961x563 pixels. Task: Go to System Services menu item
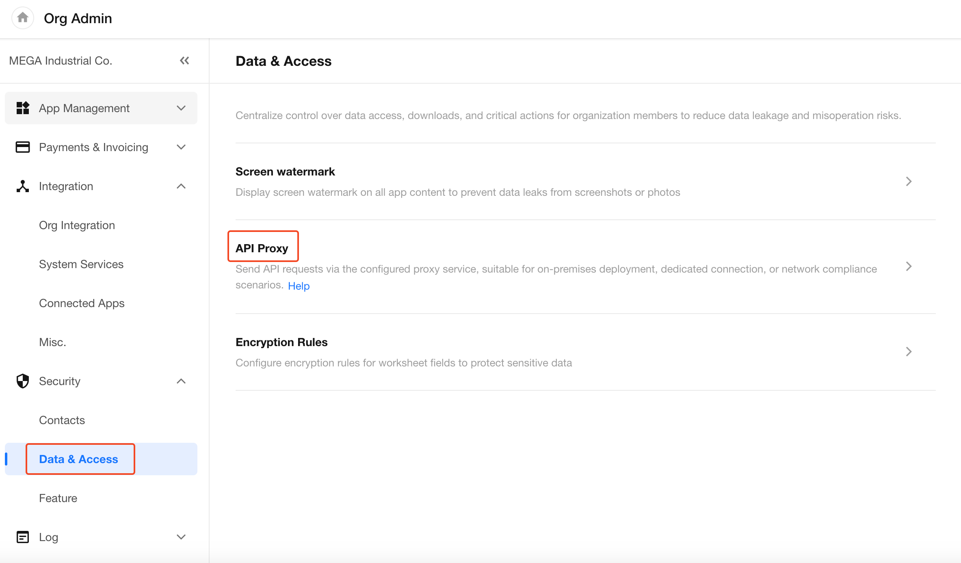(81, 264)
